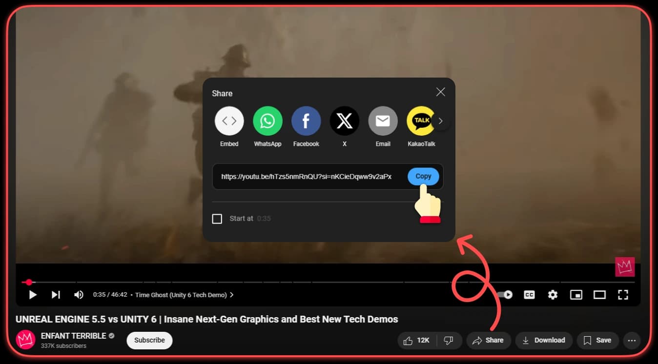Mute the video volume
The height and width of the screenshot is (364, 658).
(79, 295)
